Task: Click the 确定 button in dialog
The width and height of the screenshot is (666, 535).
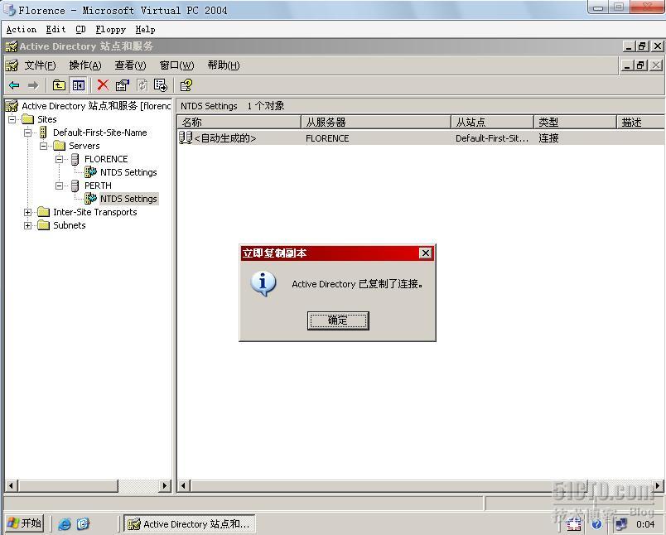Action: pos(338,321)
